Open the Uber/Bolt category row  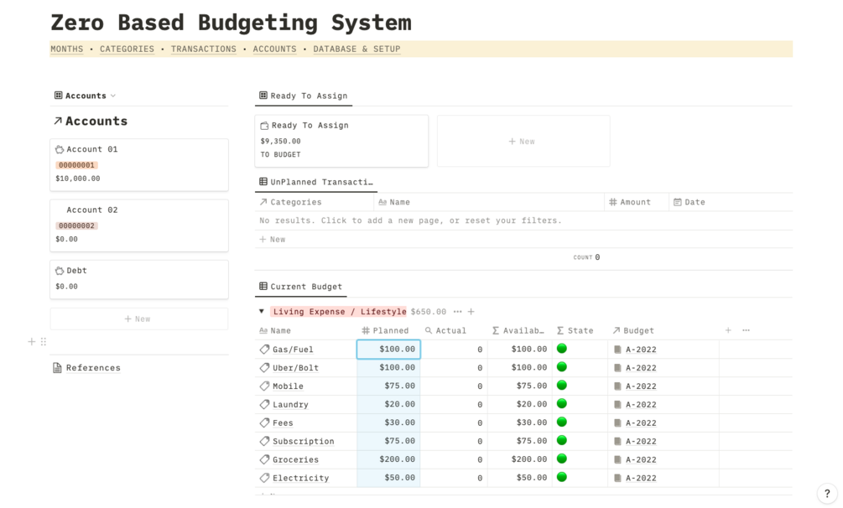click(x=295, y=368)
